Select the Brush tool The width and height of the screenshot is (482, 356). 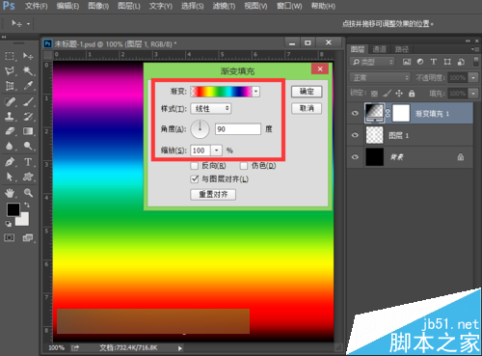point(28,102)
